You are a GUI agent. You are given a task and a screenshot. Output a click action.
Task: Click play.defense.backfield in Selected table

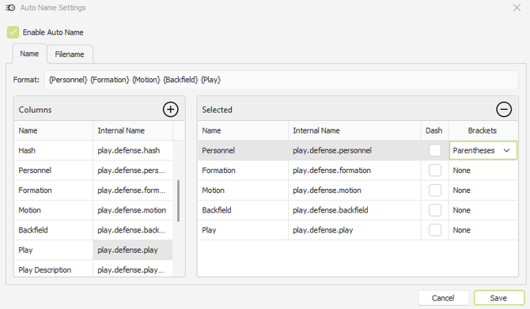tap(354, 210)
